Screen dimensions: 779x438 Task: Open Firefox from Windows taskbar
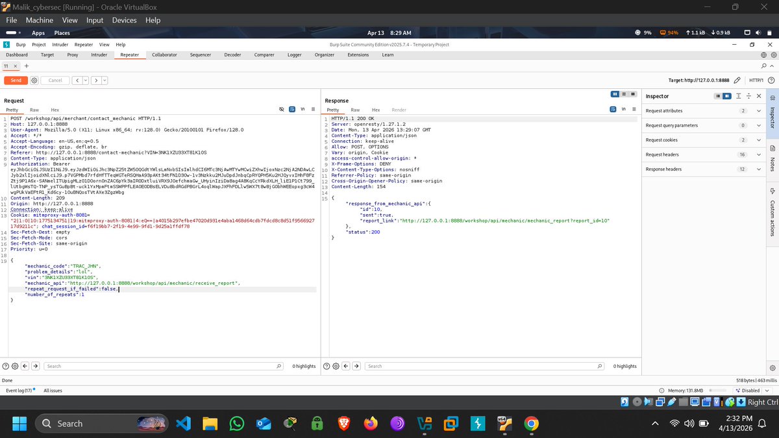(371, 424)
